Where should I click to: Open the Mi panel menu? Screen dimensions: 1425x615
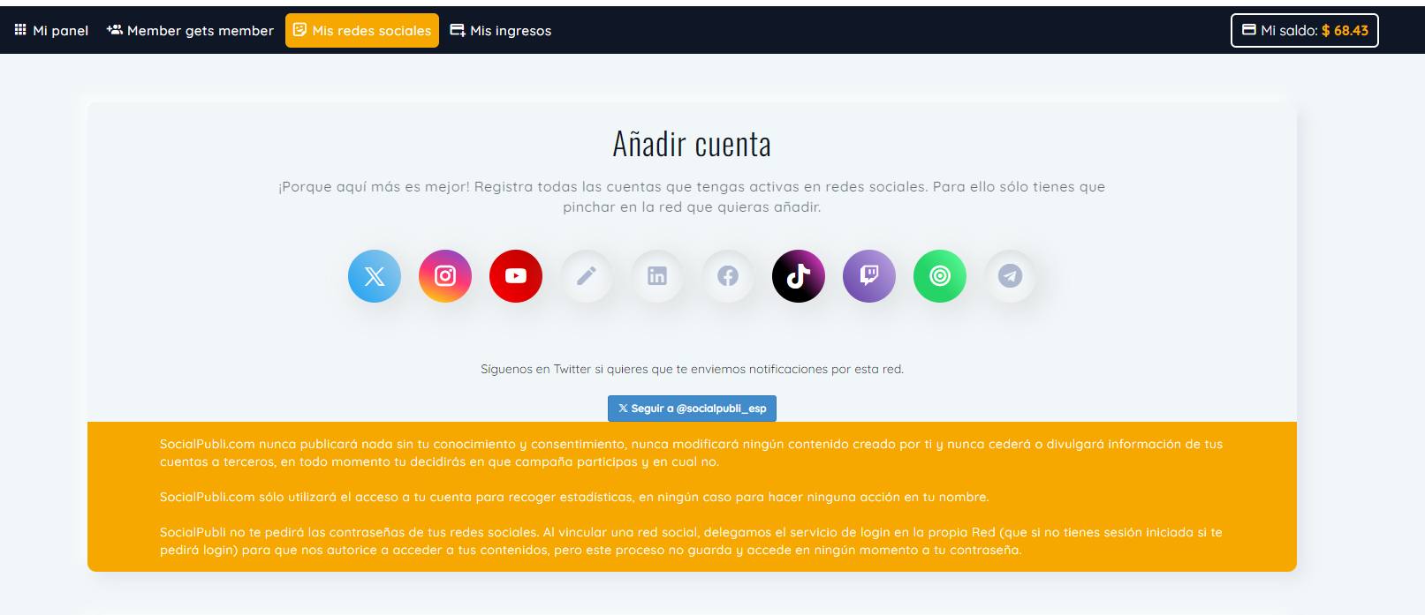point(51,30)
